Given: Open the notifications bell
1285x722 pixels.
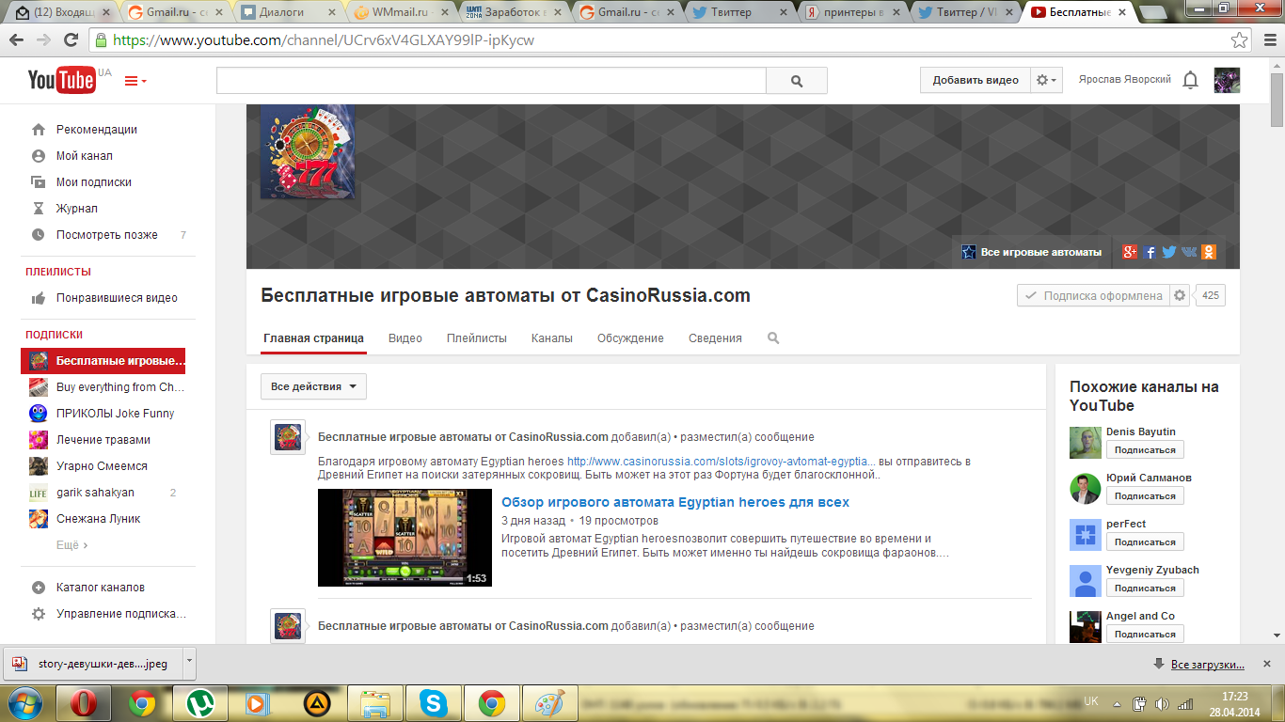Looking at the screenshot, I should coord(1190,80).
